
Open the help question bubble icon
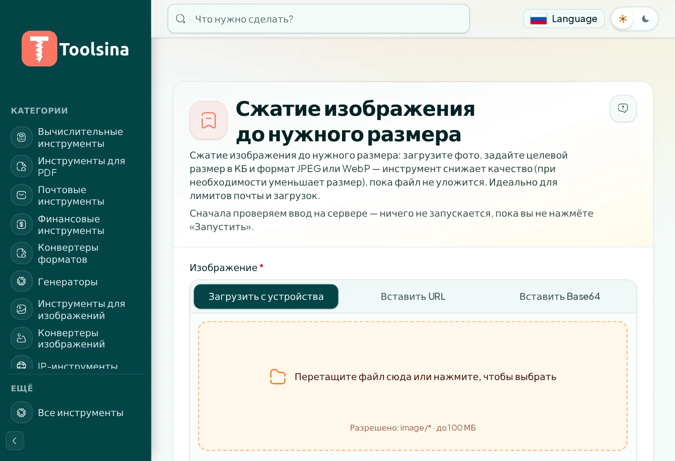623,108
